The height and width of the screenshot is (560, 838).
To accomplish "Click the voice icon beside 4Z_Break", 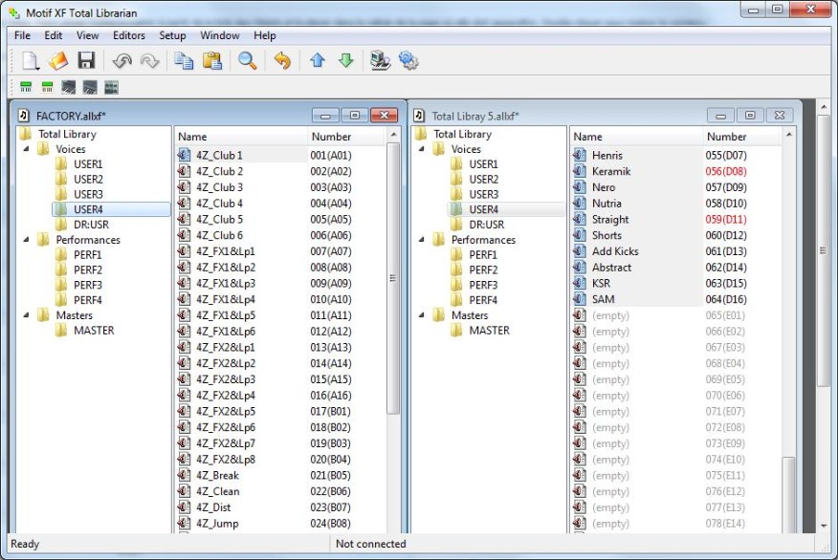I will point(184,475).
